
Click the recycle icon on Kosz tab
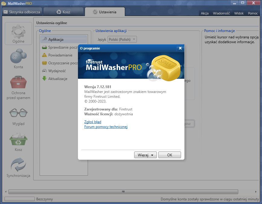(x=59, y=12)
